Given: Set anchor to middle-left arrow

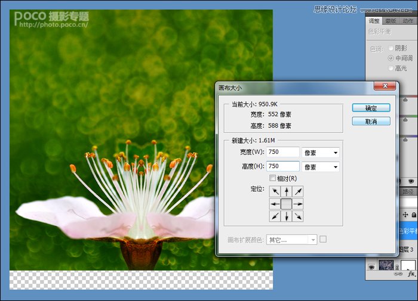Looking at the screenshot, I should [x=275, y=204].
